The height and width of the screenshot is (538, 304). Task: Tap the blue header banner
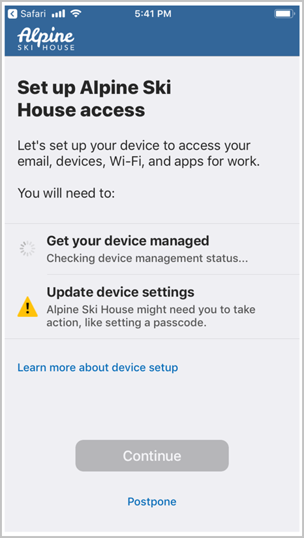tap(152, 31)
